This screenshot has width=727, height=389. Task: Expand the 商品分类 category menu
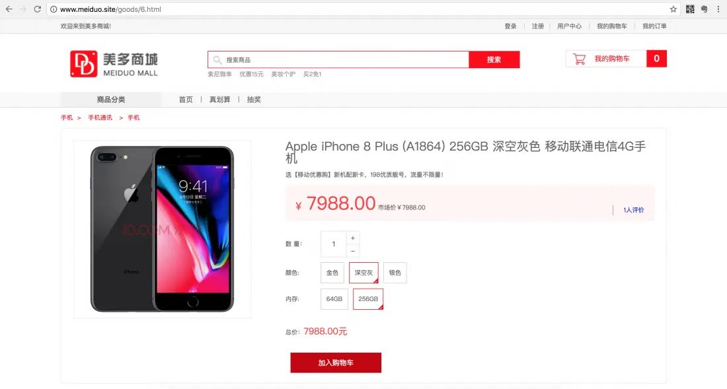111,100
